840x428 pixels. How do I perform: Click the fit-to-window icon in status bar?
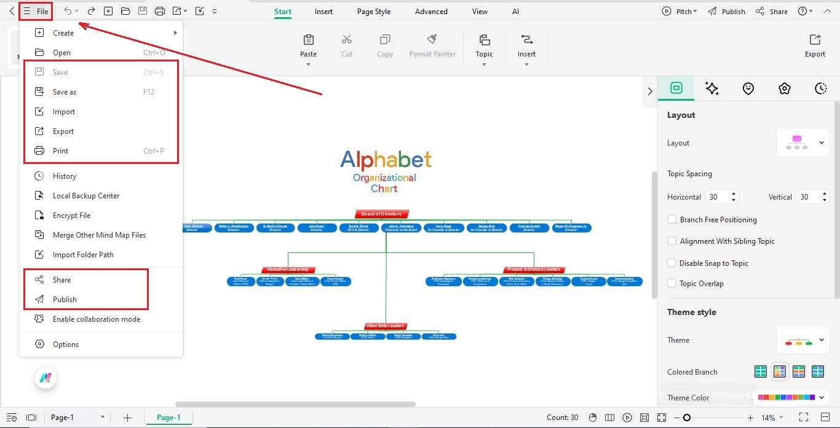click(x=644, y=418)
